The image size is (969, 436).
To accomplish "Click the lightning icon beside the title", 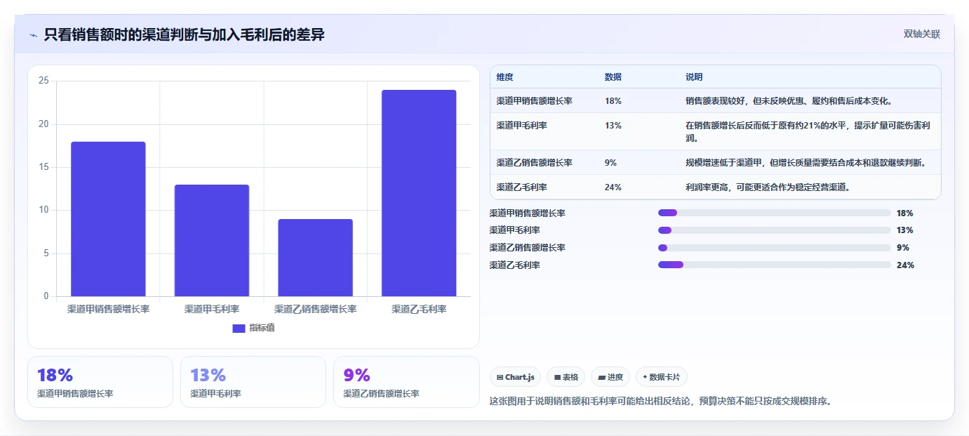I will click(x=34, y=35).
